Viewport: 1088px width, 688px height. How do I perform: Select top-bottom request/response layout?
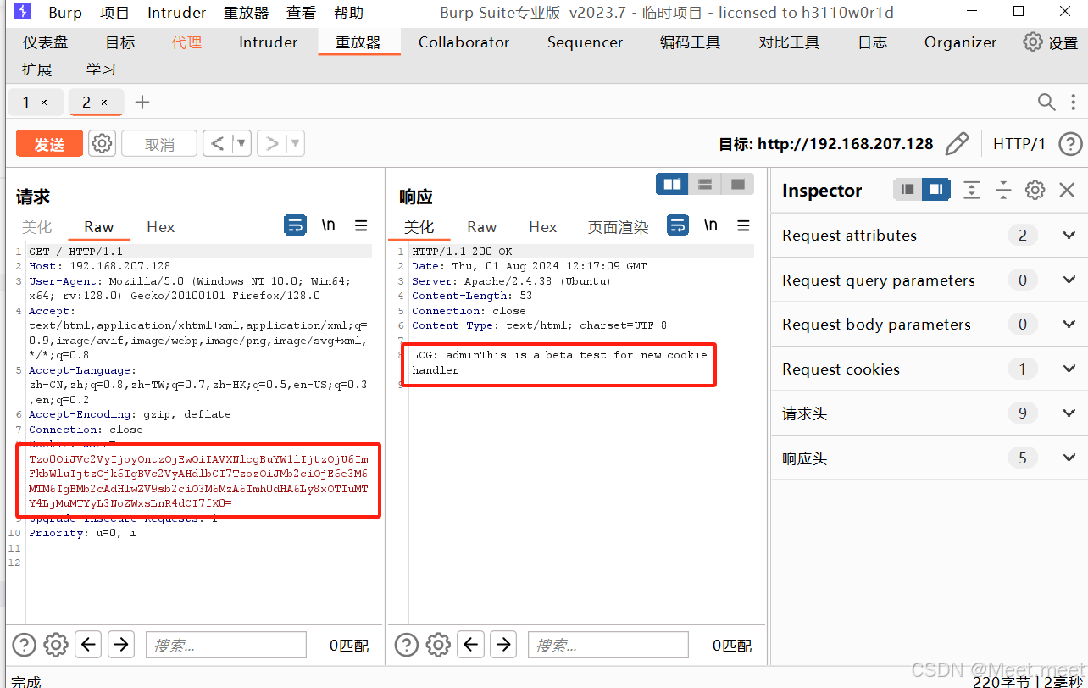[704, 184]
